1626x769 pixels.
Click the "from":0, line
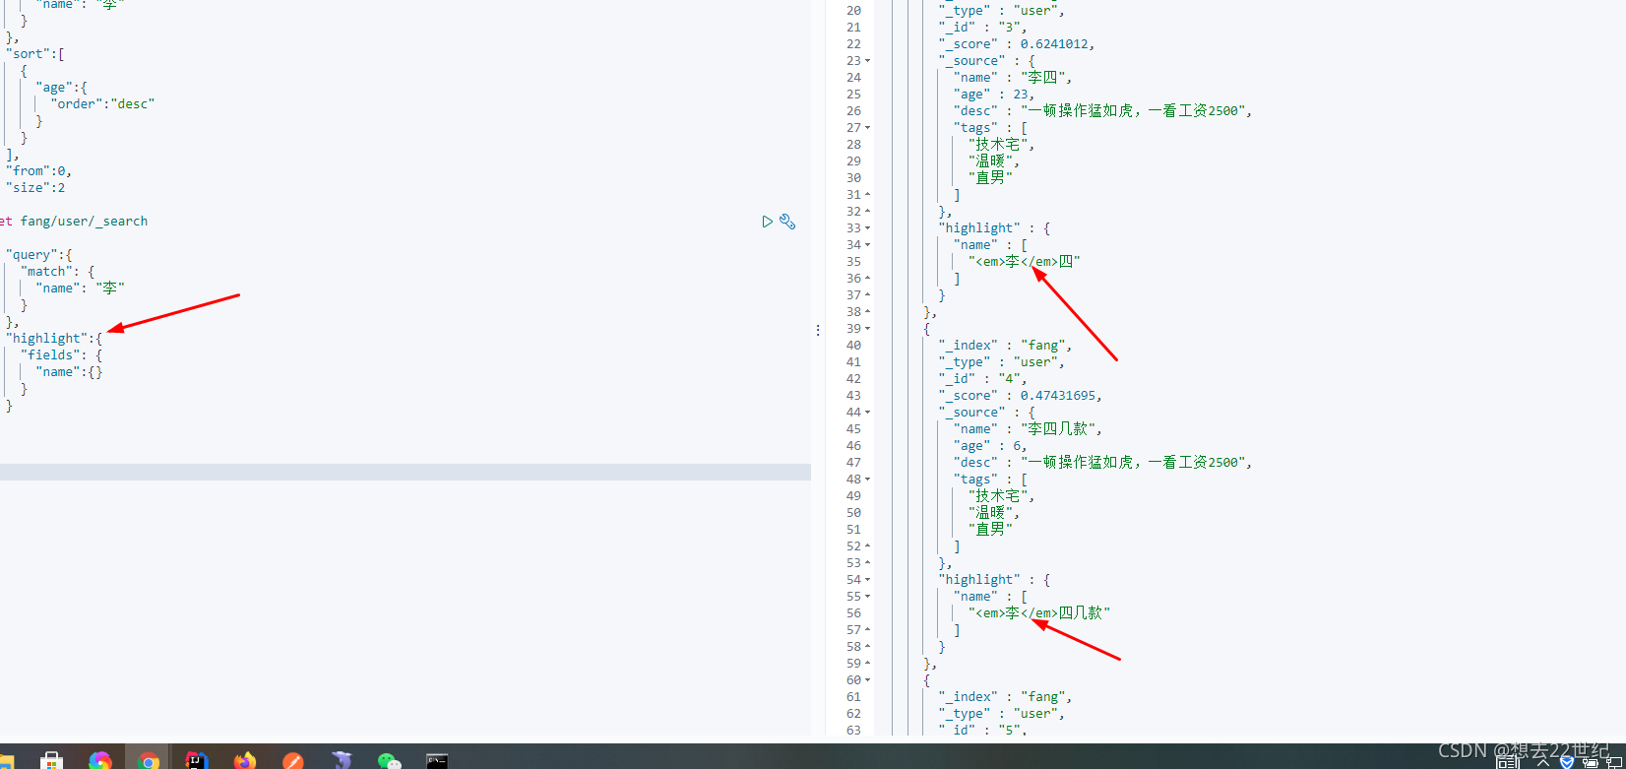[x=38, y=171]
